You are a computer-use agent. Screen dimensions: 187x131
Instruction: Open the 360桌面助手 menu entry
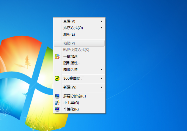tap(79, 78)
